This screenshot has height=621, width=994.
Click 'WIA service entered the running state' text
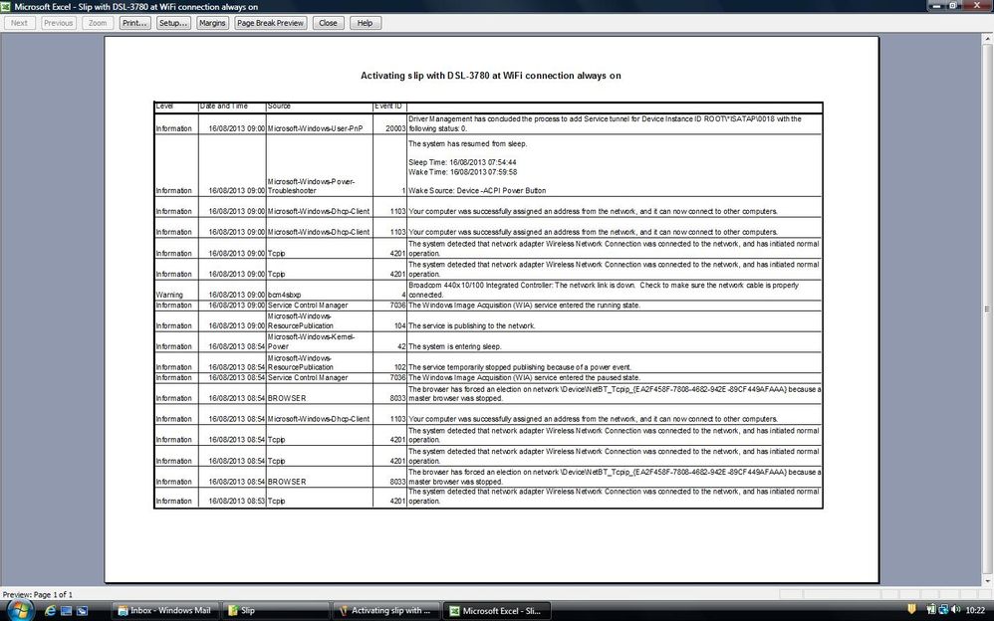[x=524, y=306]
